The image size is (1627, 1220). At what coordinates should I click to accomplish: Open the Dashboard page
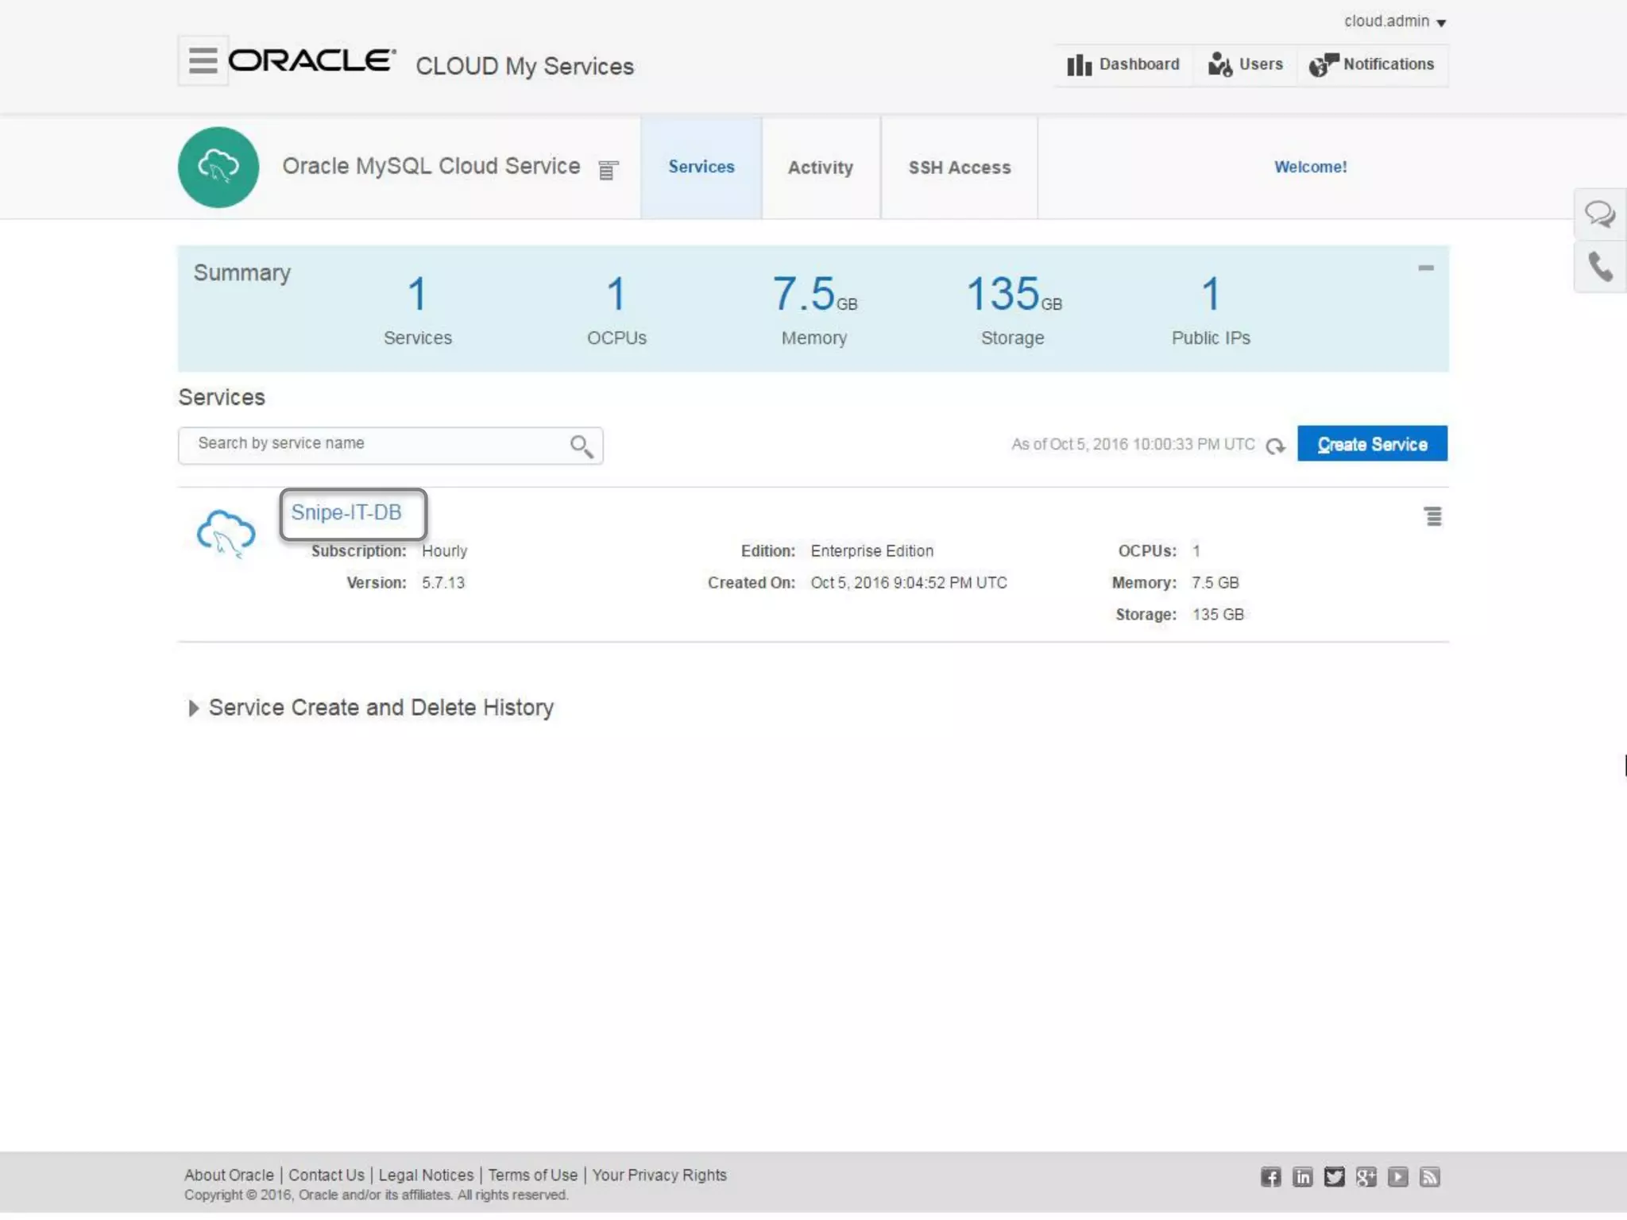pos(1123,64)
